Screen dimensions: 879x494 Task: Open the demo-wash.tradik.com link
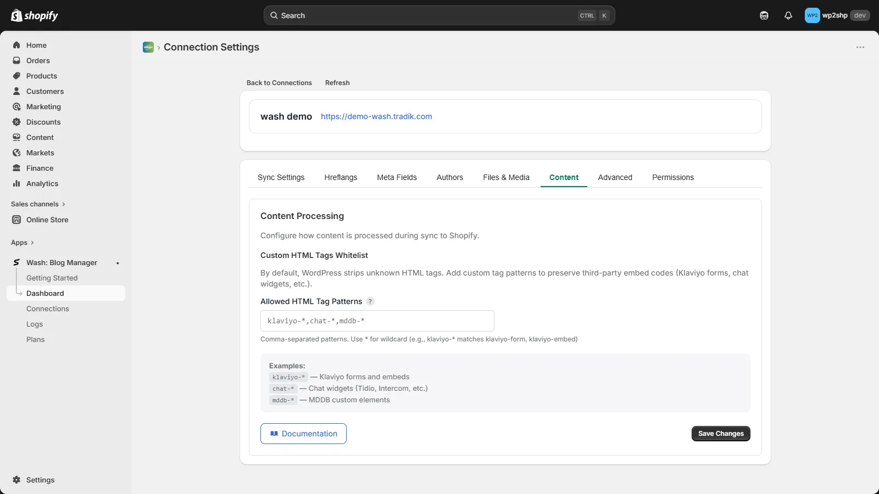click(x=376, y=116)
